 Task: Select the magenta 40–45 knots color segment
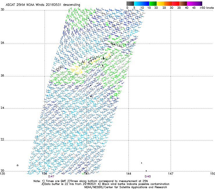tap(191, 3)
